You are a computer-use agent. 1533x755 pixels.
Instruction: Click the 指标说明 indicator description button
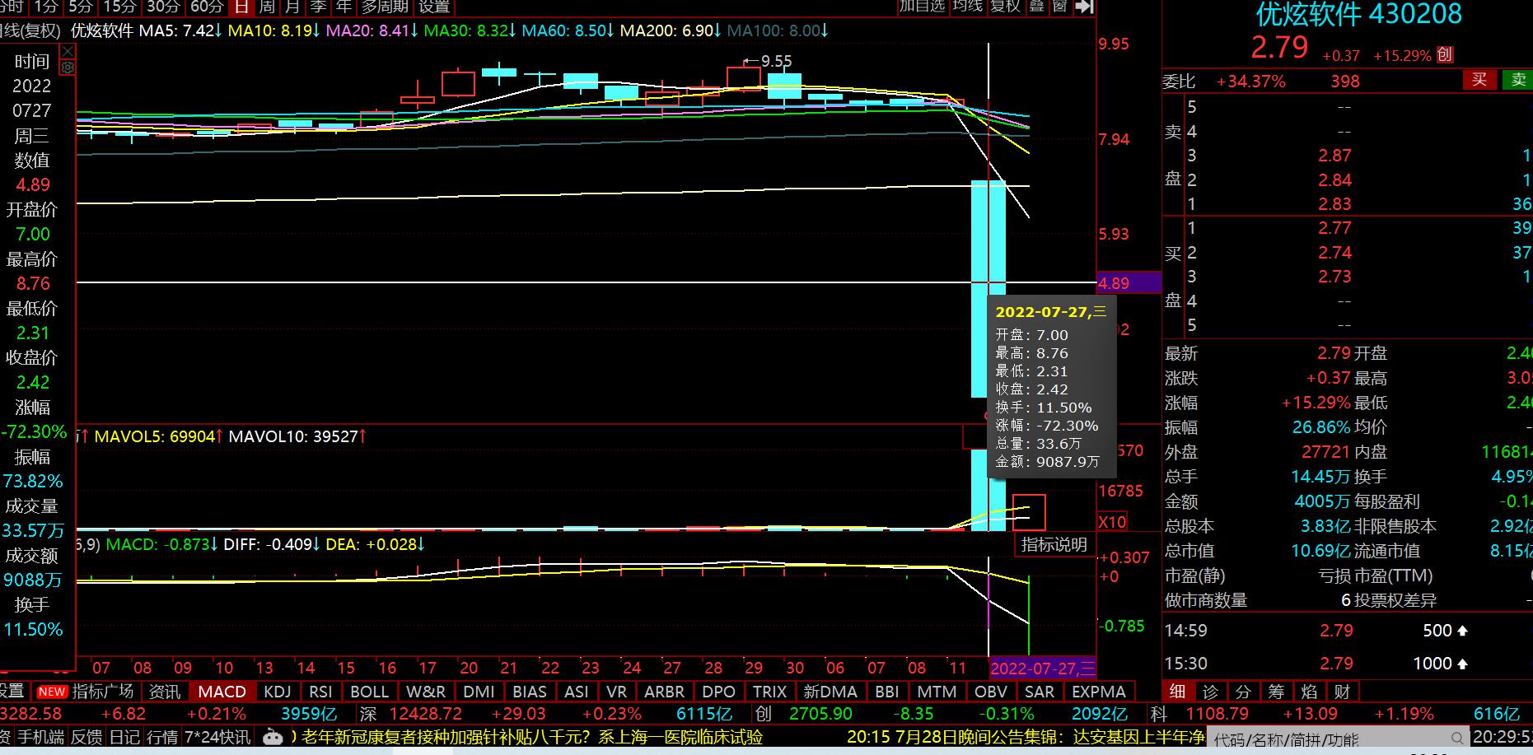(1054, 544)
